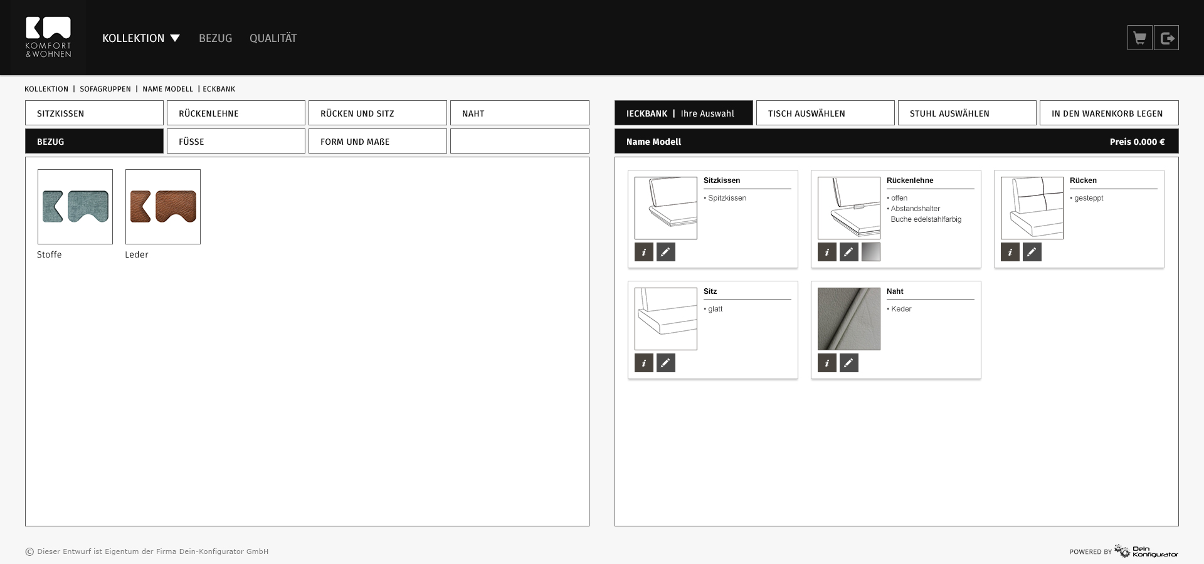Image resolution: width=1204 pixels, height=564 pixels.
Task: Edit the Sitzkissen selection with pencil icon
Action: (666, 252)
